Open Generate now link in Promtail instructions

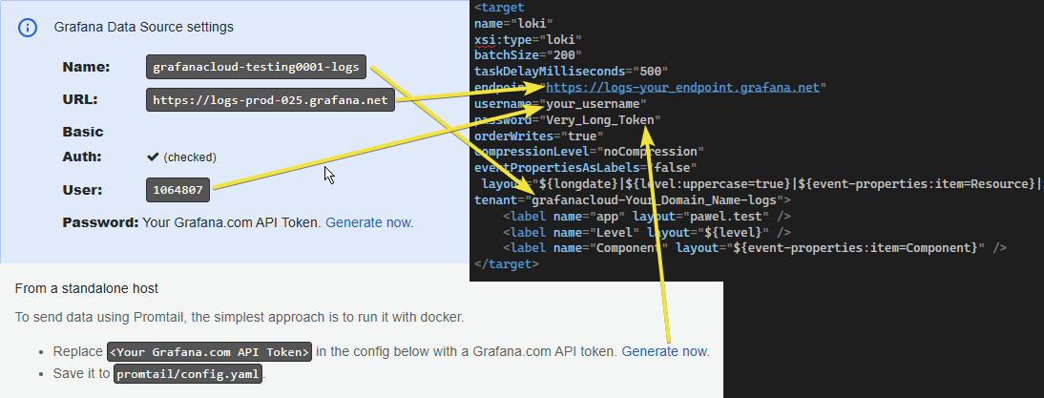pyautogui.click(x=664, y=351)
